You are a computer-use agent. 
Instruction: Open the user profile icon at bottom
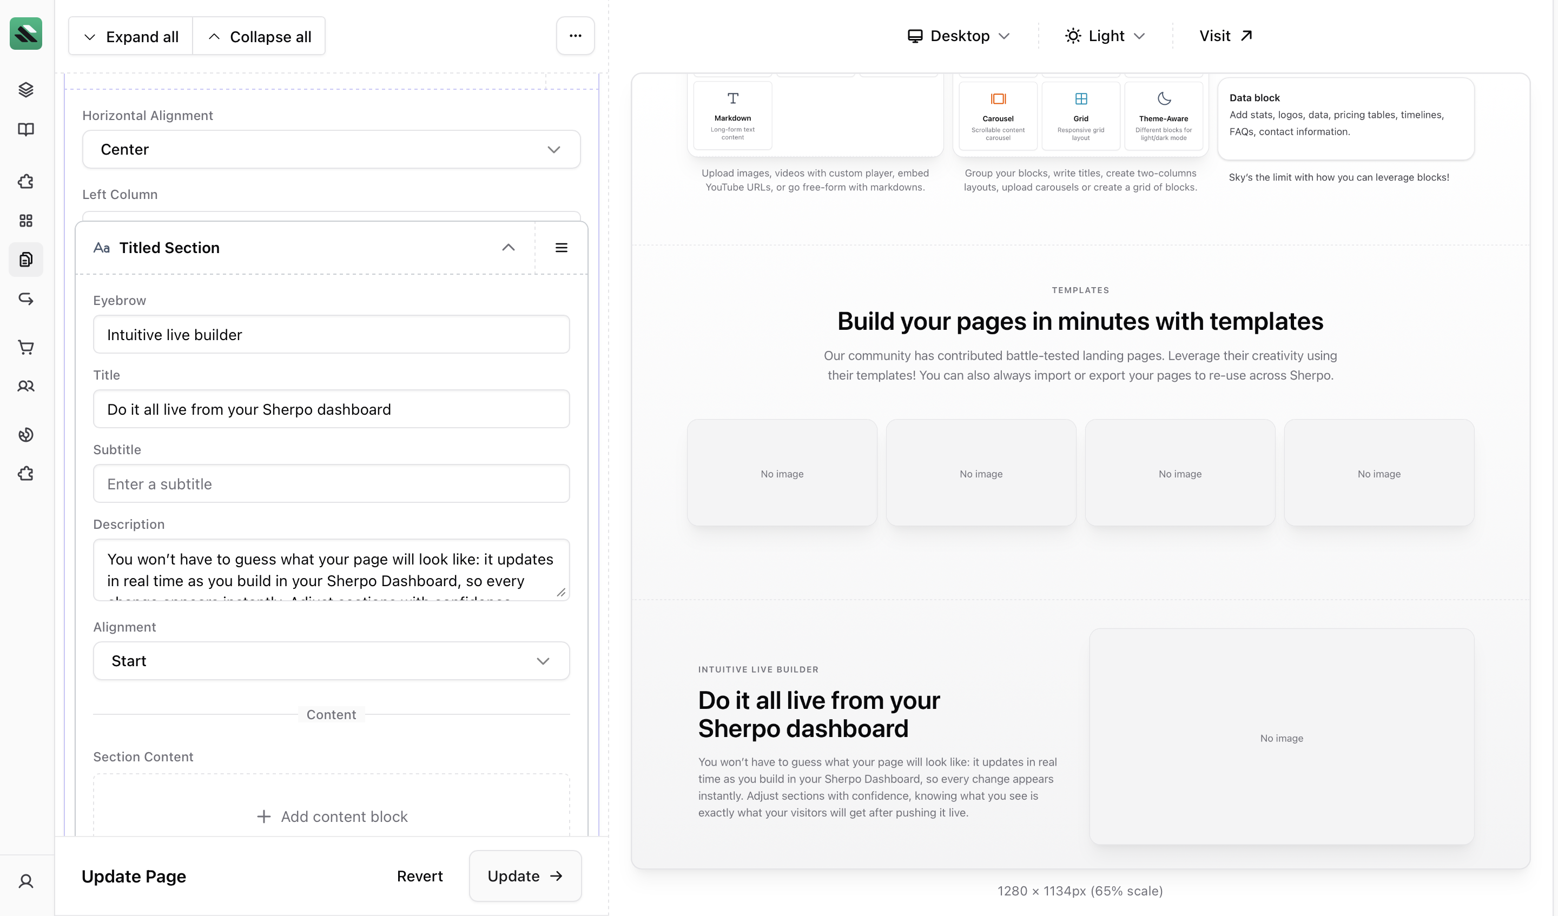tap(26, 881)
